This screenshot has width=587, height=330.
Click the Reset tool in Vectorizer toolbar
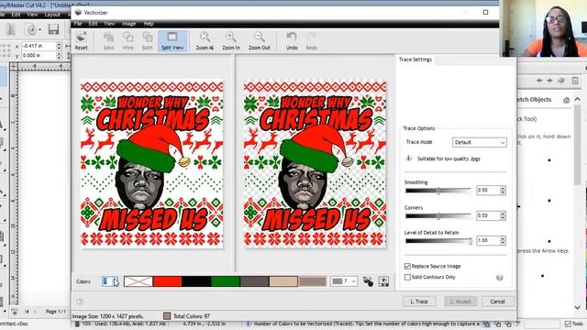point(82,41)
